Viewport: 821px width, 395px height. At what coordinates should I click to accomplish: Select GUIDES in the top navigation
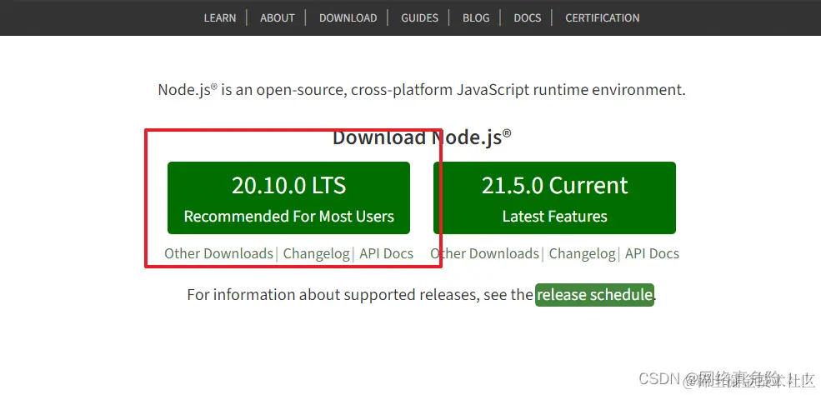pyautogui.click(x=419, y=17)
